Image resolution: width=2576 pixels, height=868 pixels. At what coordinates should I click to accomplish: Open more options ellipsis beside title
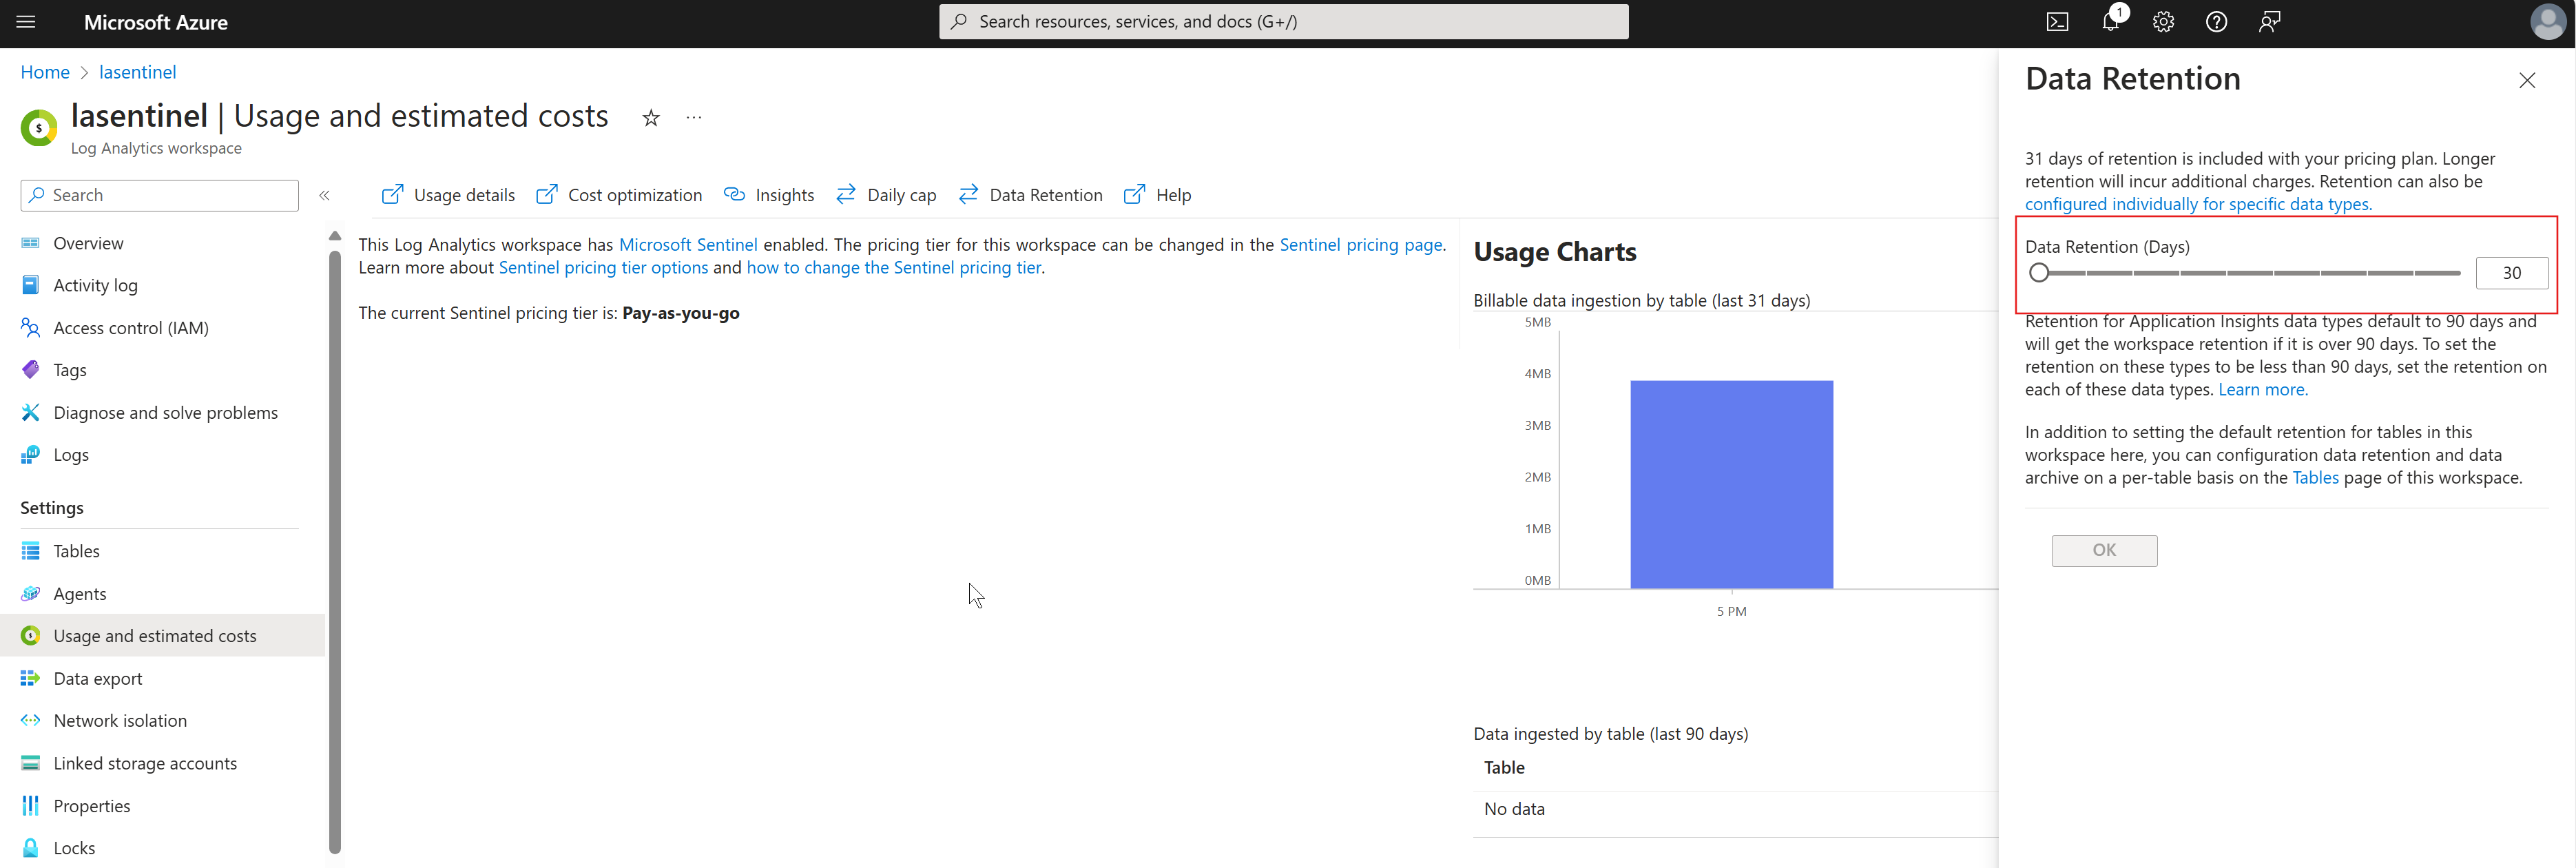694,118
